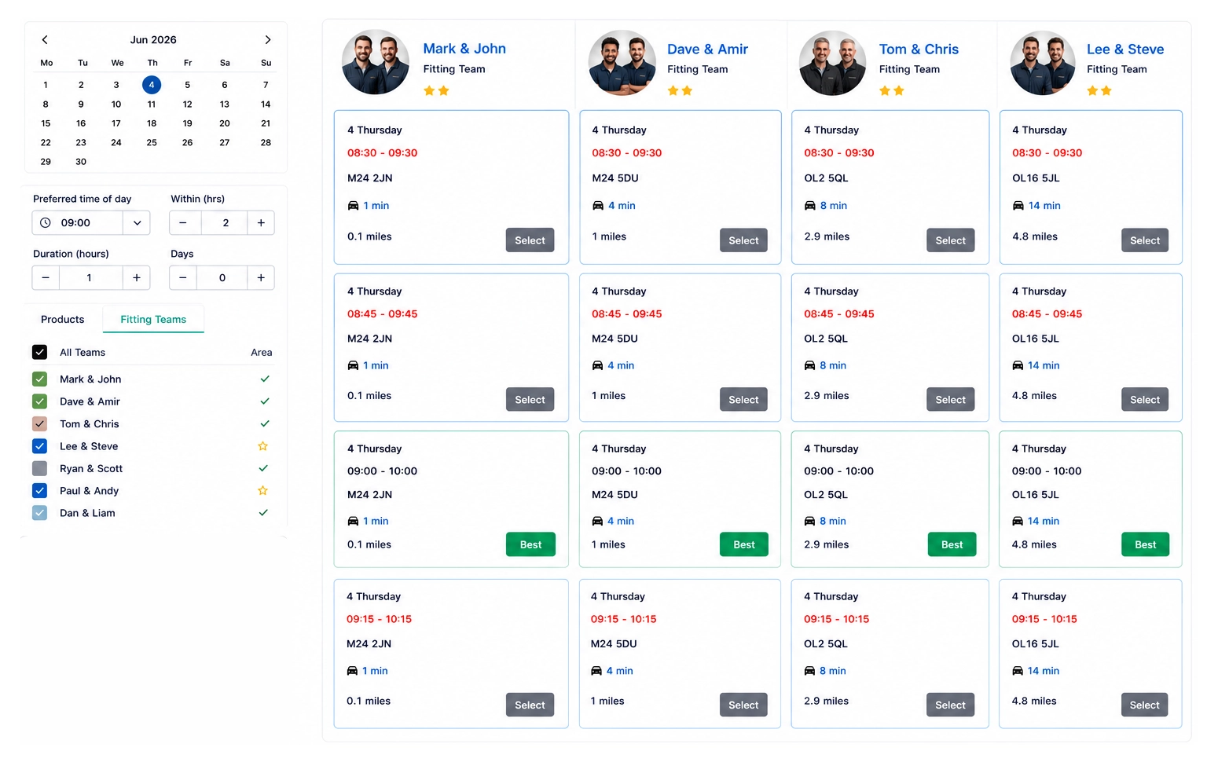This screenshot has height=762, width=1218.
Task: Uncheck the Dave & Amir team checkbox
Action: (x=40, y=401)
